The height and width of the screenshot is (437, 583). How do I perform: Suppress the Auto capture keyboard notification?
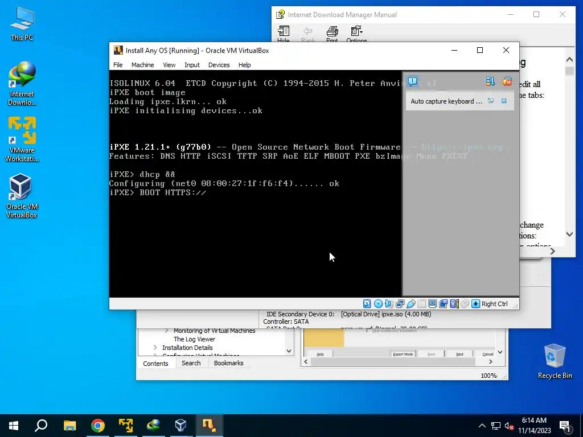coord(491,101)
